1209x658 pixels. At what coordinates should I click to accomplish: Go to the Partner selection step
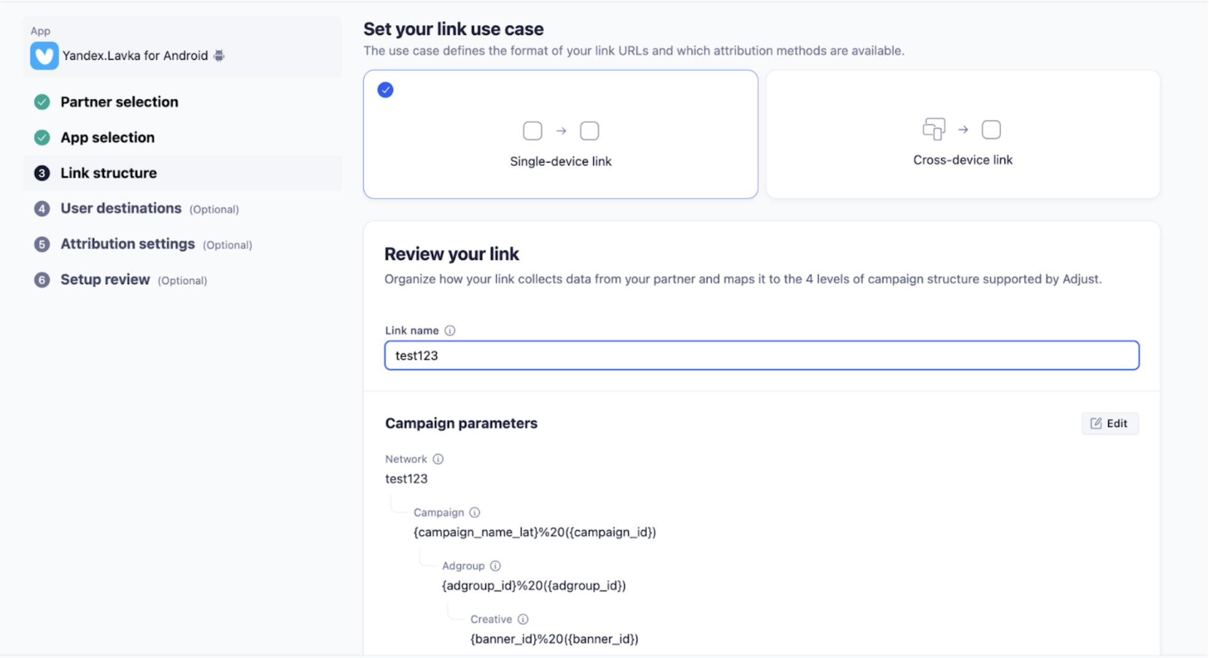coord(119,102)
